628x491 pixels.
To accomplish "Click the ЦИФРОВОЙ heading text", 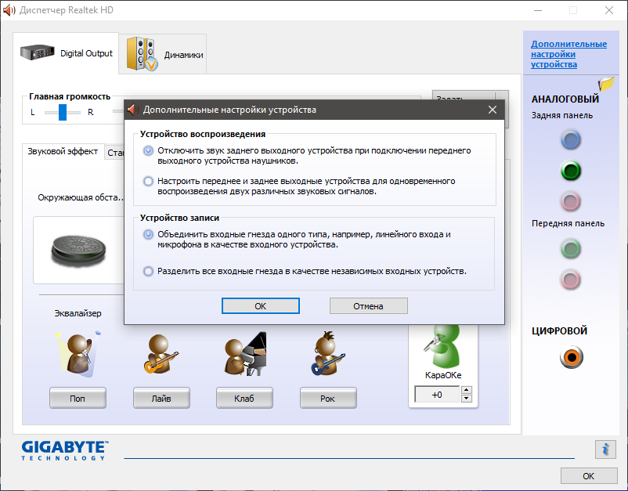I will [560, 330].
